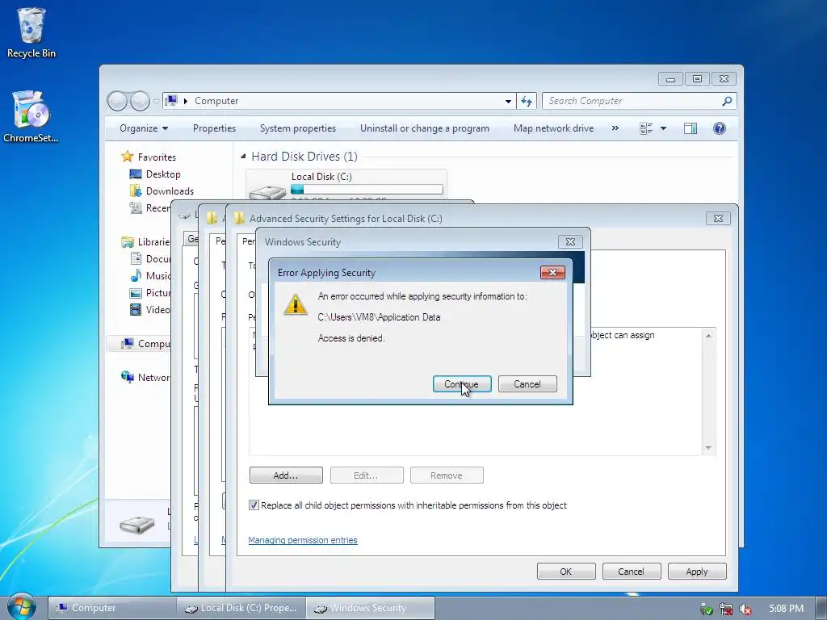Viewport: 827px width, 620px height.
Task: Show more toolbar commands chevron
Action: tap(615, 128)
